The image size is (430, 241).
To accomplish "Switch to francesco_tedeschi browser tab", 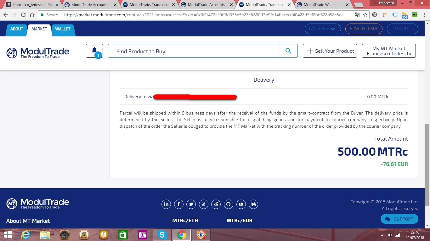I will pyautogui.click(x=32, y=5).
